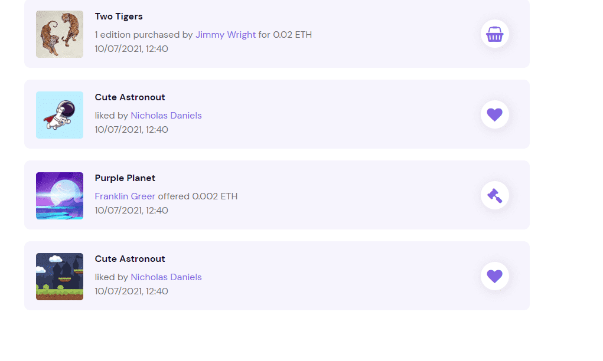
Task: Click the gavel auction icon for Purple Planet
Action: pos(494,195)
